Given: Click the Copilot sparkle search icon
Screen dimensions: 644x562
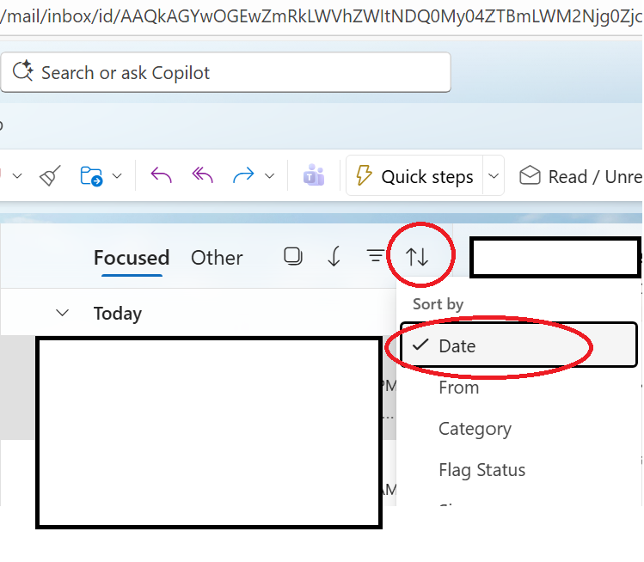Looking at the screenshot, I should coord(22,70).
